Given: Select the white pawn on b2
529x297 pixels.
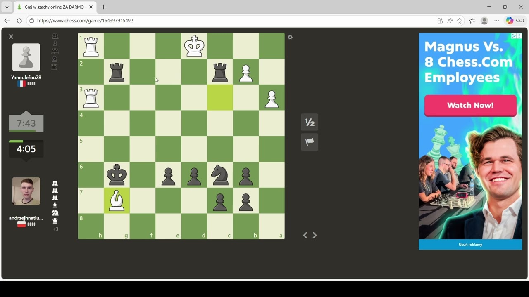Looking at the screenshot, I should (246, 73).
